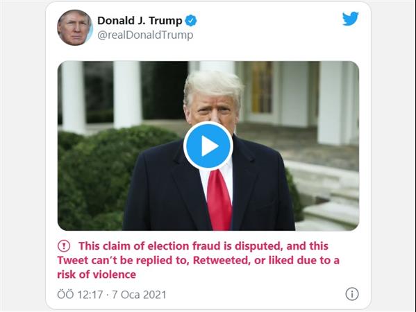Click the "Tweet can't be replied to" text
This screenshot has height=312, width=416.
124,261
